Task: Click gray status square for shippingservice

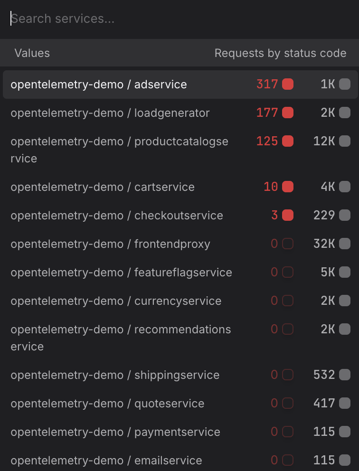Action: click(345, 375)
